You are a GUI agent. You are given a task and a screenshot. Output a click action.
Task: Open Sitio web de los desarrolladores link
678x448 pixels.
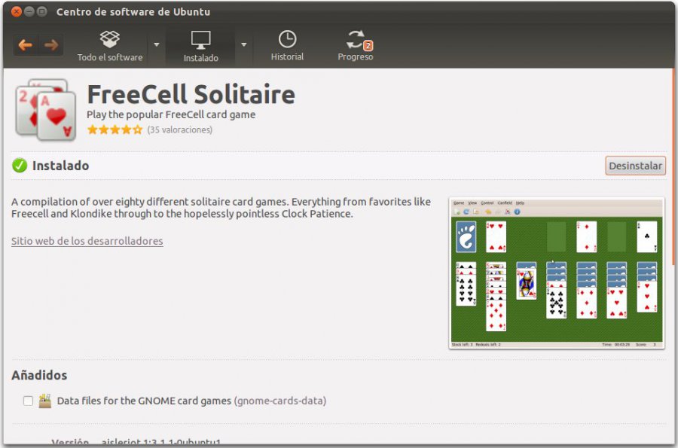coord(87,241)
